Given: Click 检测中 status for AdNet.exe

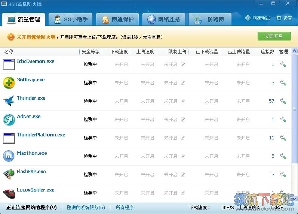Looking at the screenshot, I should 90,120.
